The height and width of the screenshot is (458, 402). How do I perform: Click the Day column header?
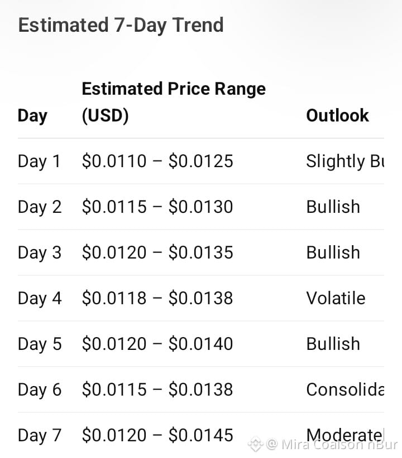(32, 116)
